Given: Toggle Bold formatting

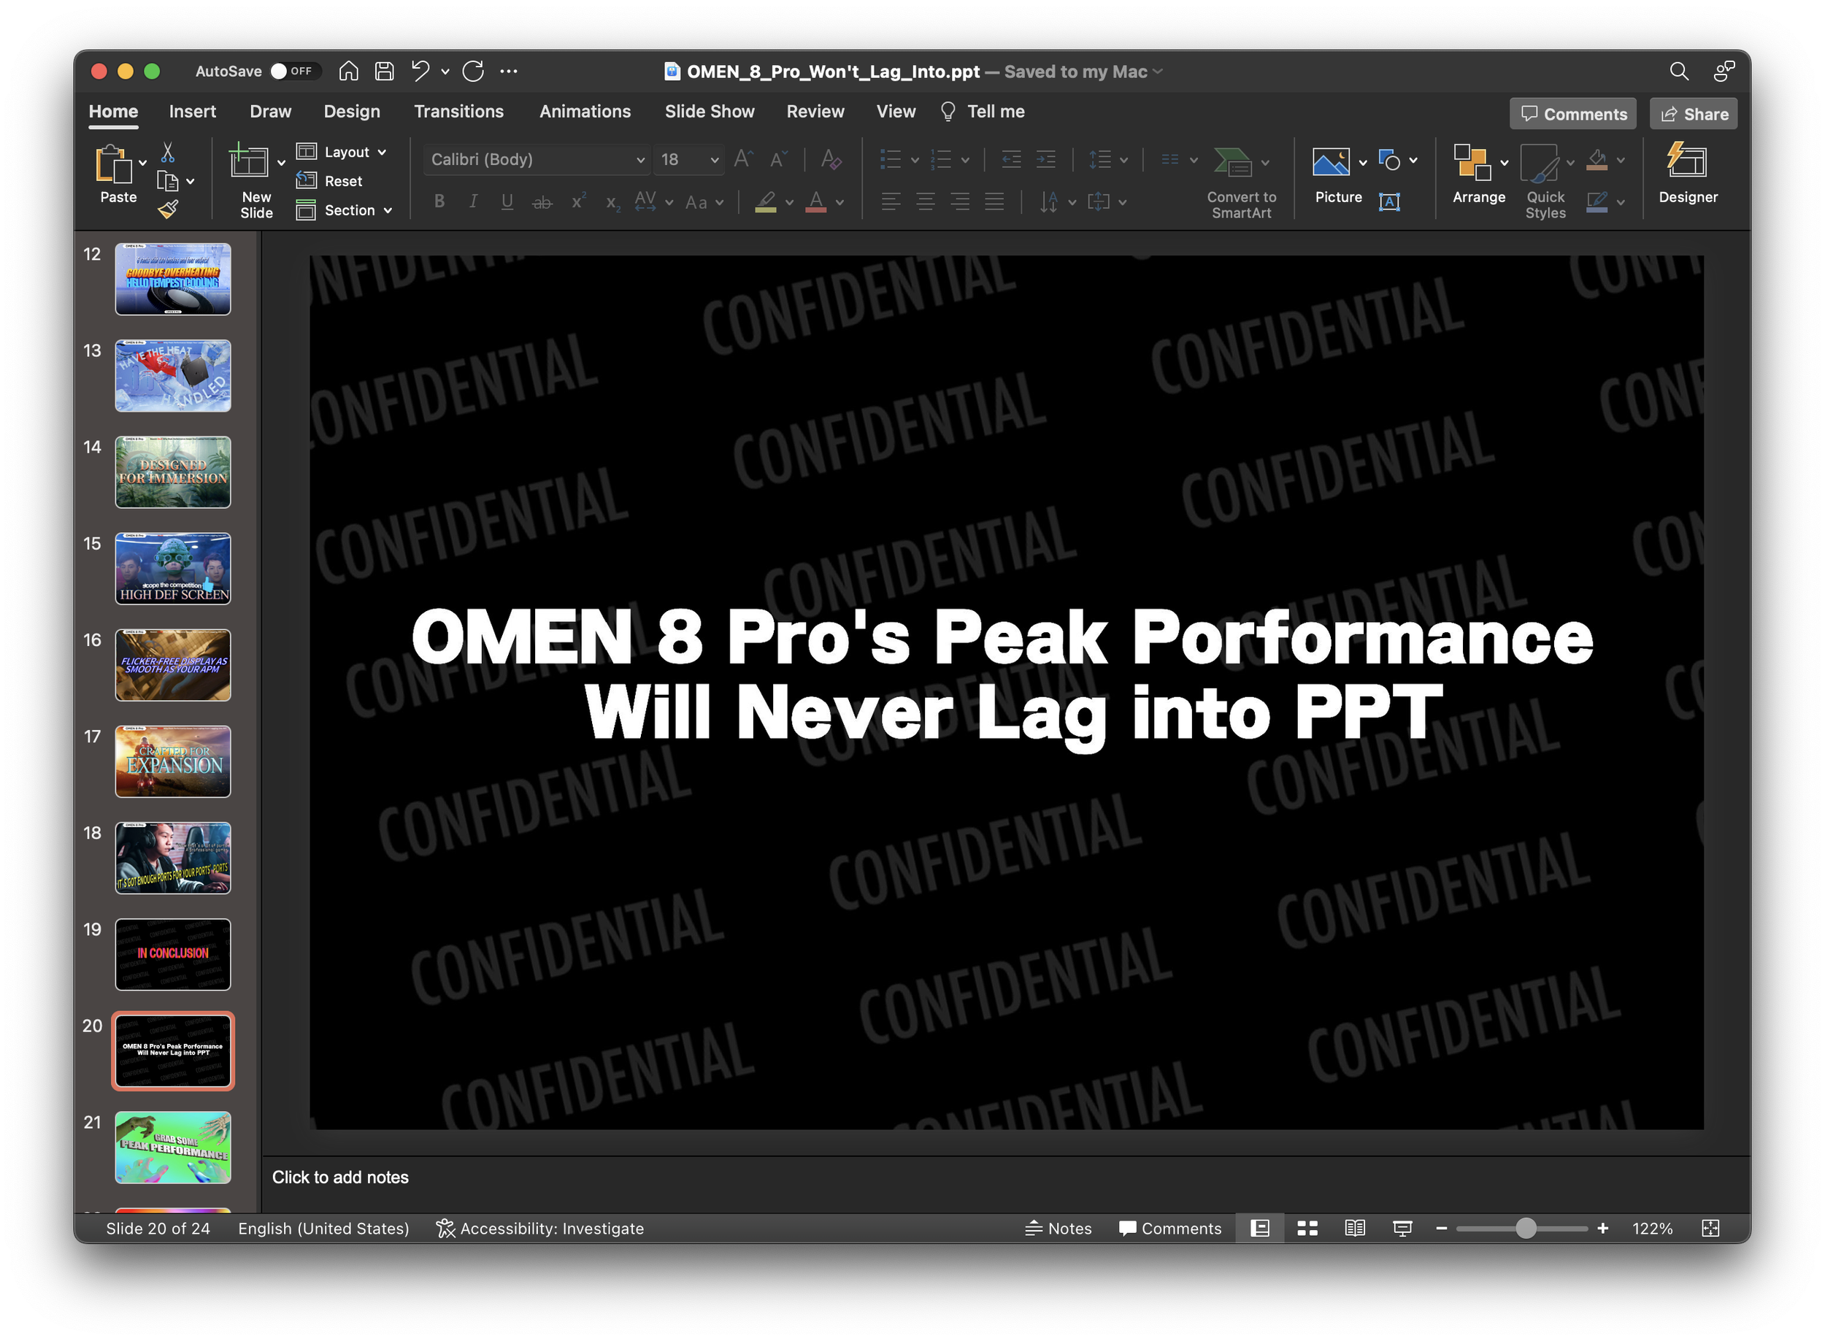Looking at the screenshot, I should point(439,202).
